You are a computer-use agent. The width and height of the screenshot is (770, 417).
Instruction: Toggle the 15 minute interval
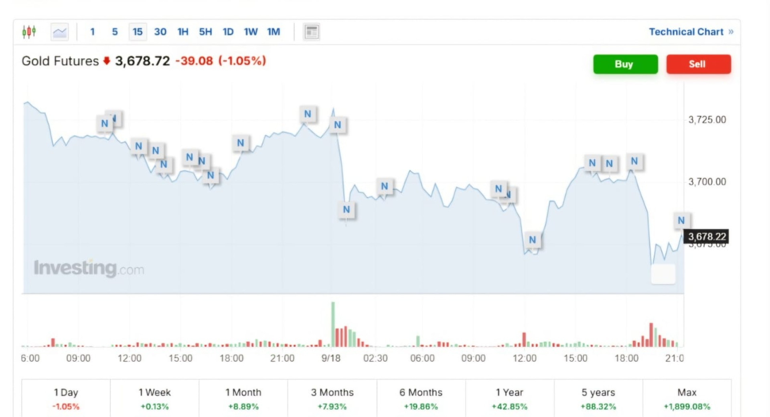point(138,32)
